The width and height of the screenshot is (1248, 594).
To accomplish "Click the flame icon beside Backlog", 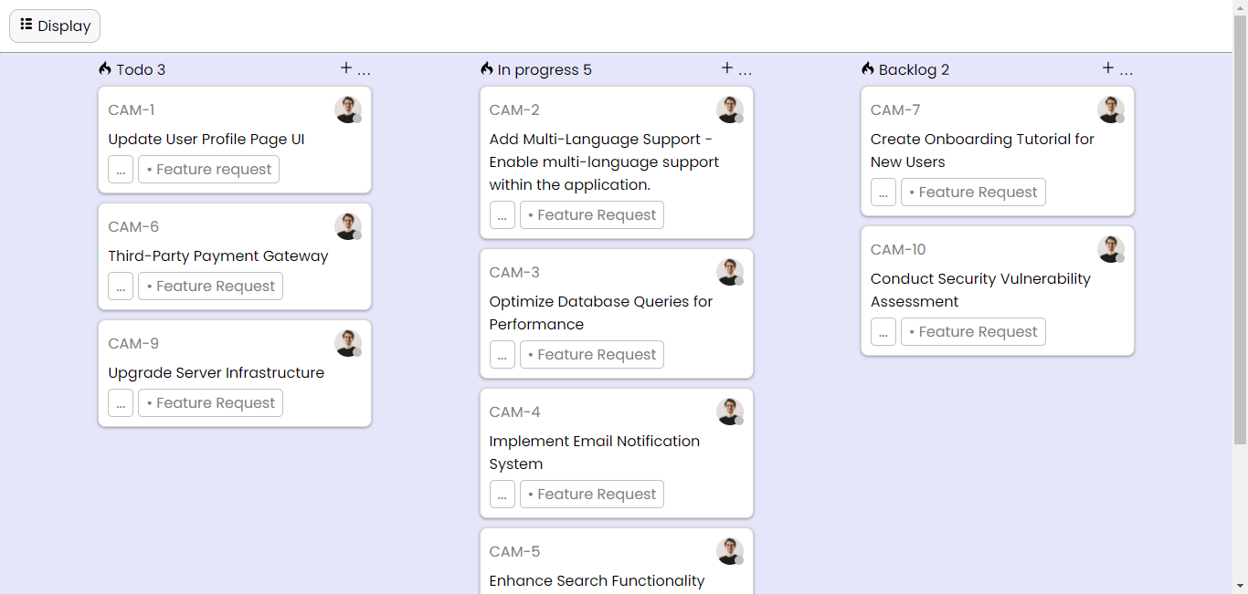I will (866, 68).
